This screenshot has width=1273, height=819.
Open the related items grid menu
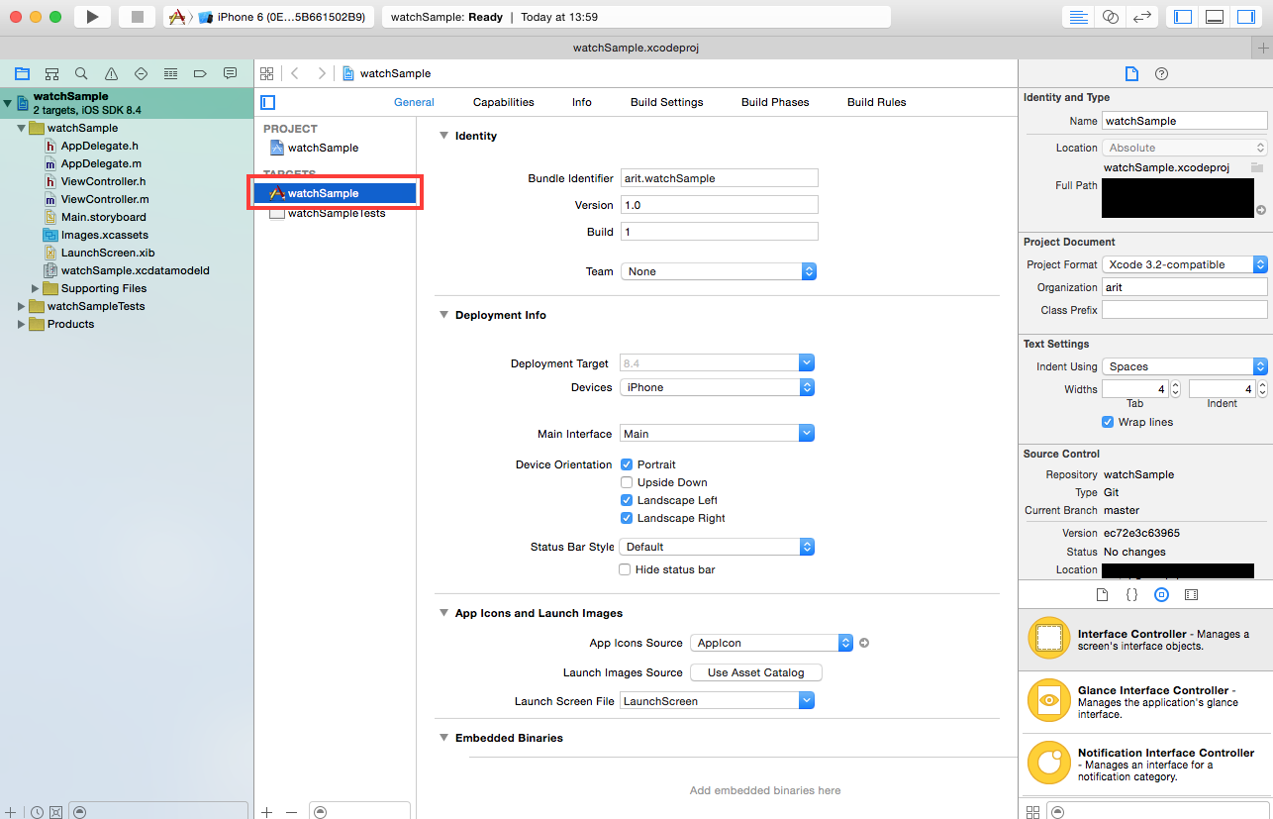[x=265, y=73]
